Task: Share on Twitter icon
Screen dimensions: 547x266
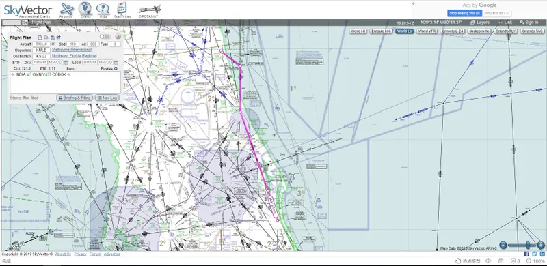Action: tap(535, 254)
